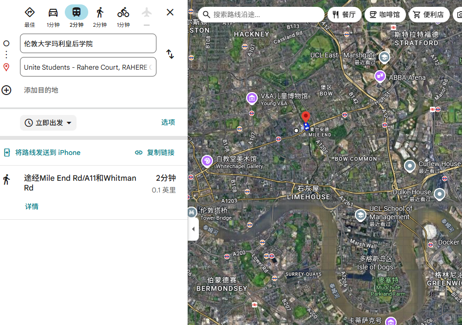Viewport: 462px width, 325px height.
Task: Open the 立即出发 departure time dropdown
Action: tap(48, 123)
